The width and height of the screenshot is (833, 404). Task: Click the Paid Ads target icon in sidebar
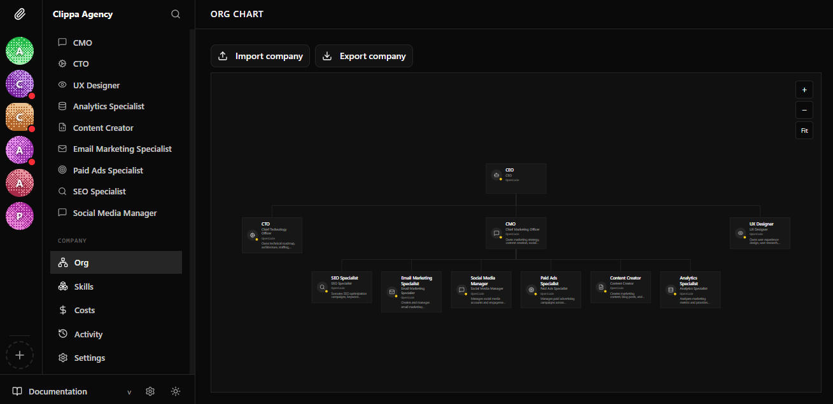pyautogui.click(x=62, y=170)
